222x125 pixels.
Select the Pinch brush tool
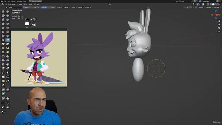pos(3,40)
